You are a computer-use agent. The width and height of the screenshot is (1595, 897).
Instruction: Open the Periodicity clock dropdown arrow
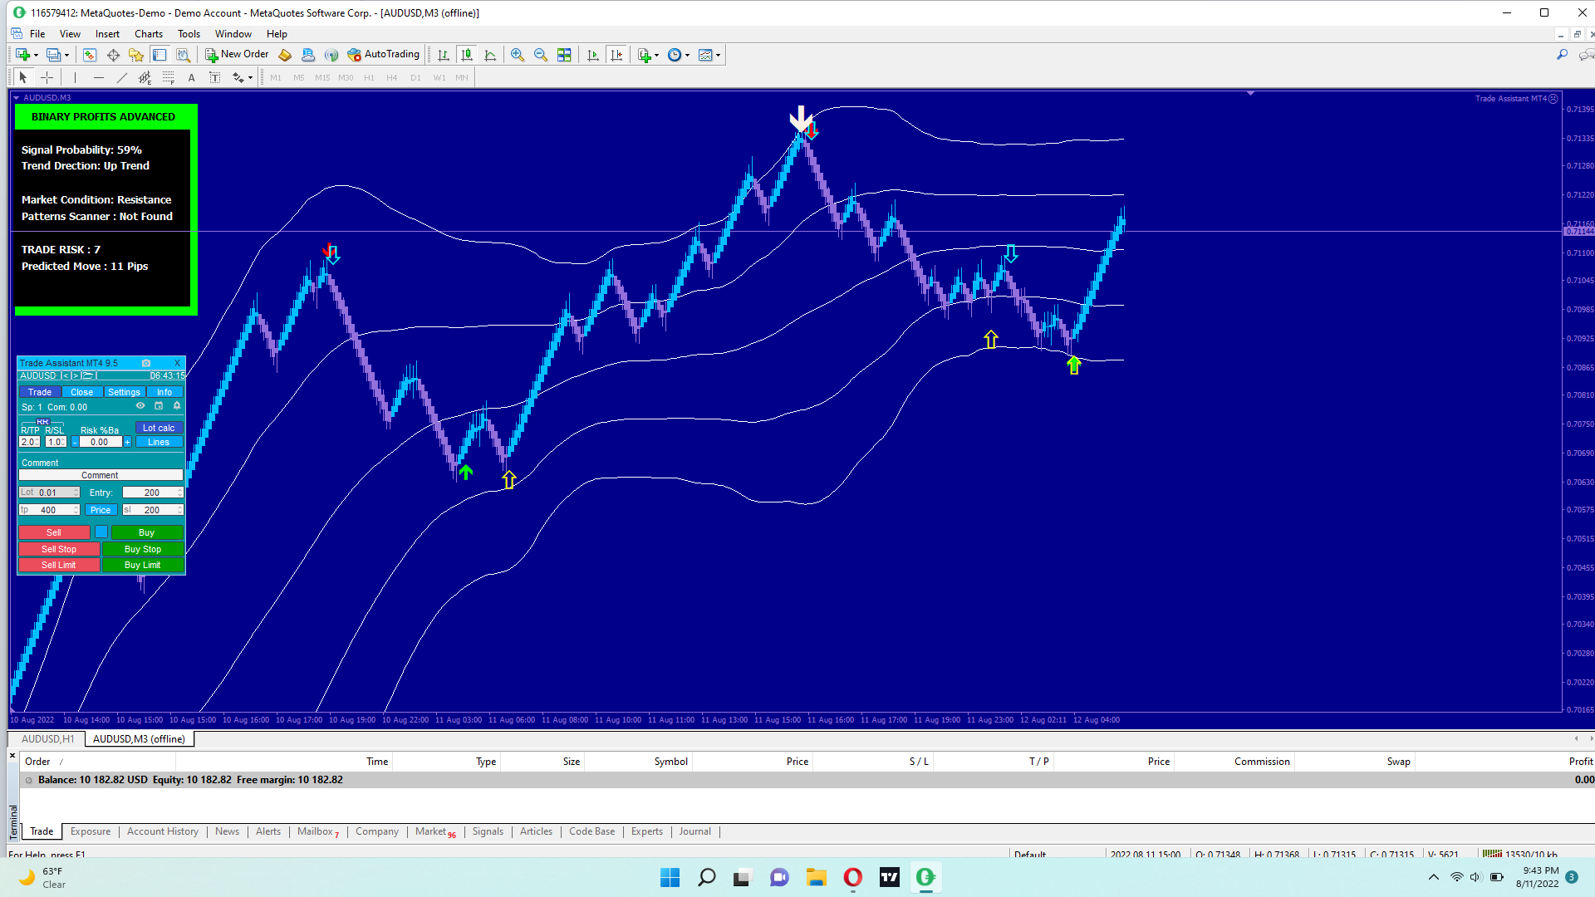(687, 56)
